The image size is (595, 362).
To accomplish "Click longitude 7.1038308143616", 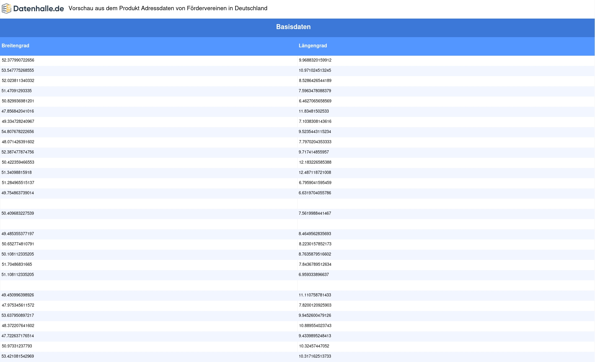I will pos(315,122).
